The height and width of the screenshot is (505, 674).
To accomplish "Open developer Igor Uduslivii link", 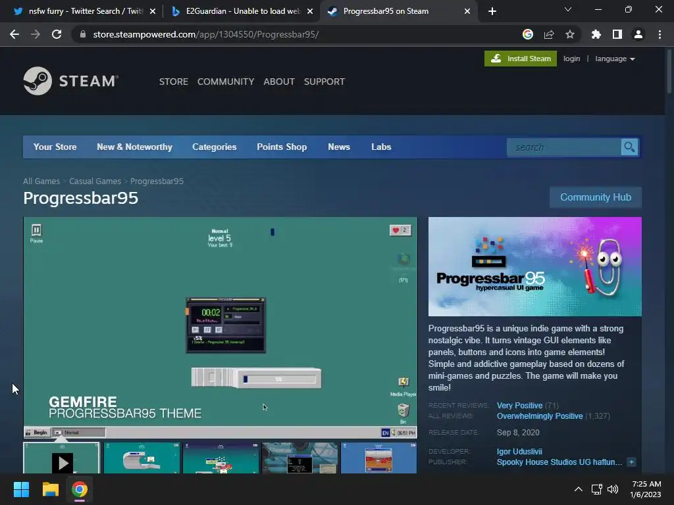I will pos(519,451).
